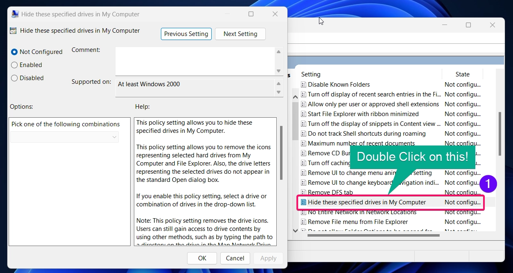Select the Disabled radio button
513x273 pixels.
14,78
